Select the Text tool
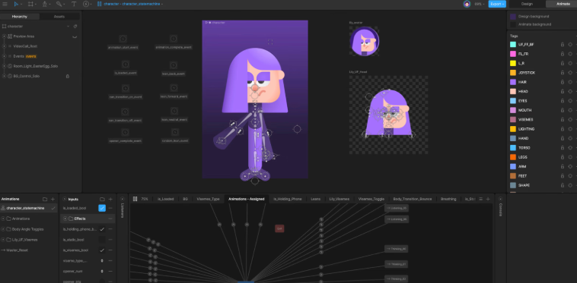Image resolution: width=577 pixels, height=283 pixels. coord(74,4)
